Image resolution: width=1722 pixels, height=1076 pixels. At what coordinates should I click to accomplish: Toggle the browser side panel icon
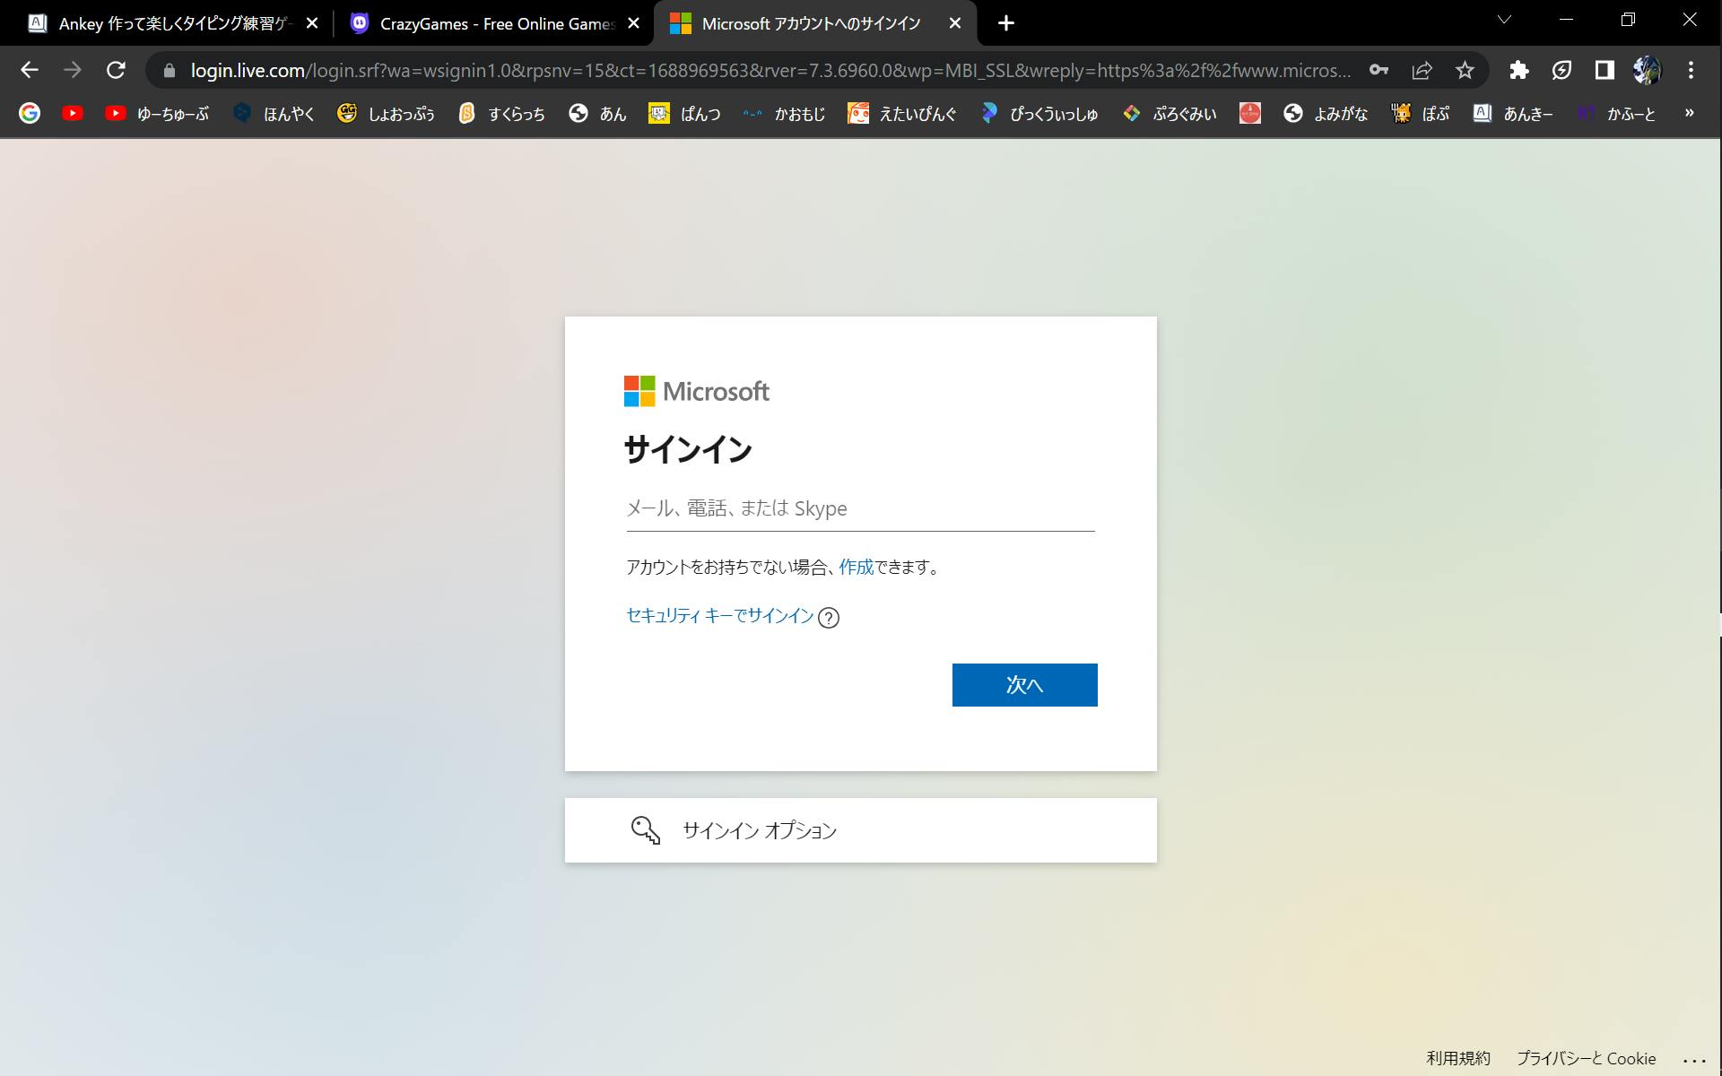click(1605, 70)
